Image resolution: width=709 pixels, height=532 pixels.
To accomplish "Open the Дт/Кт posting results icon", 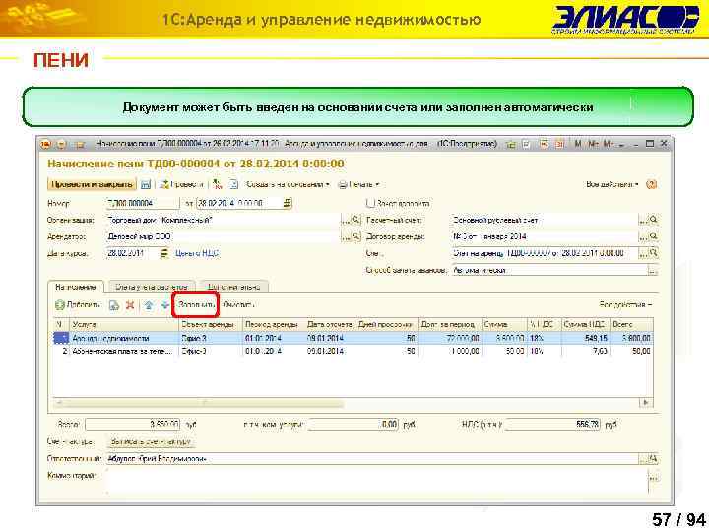I will (218, 184).
